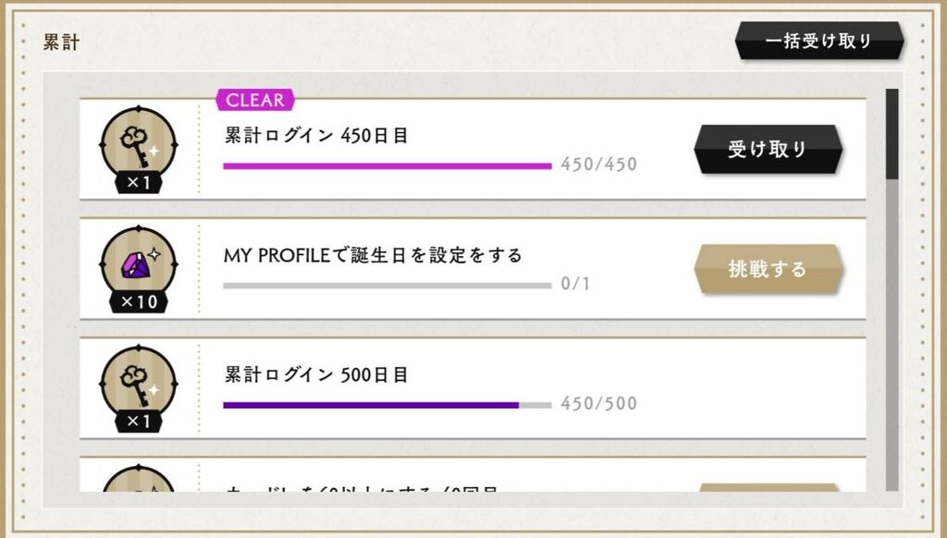Click the empty 0/1 progress bar

click(x=387, y=285)
